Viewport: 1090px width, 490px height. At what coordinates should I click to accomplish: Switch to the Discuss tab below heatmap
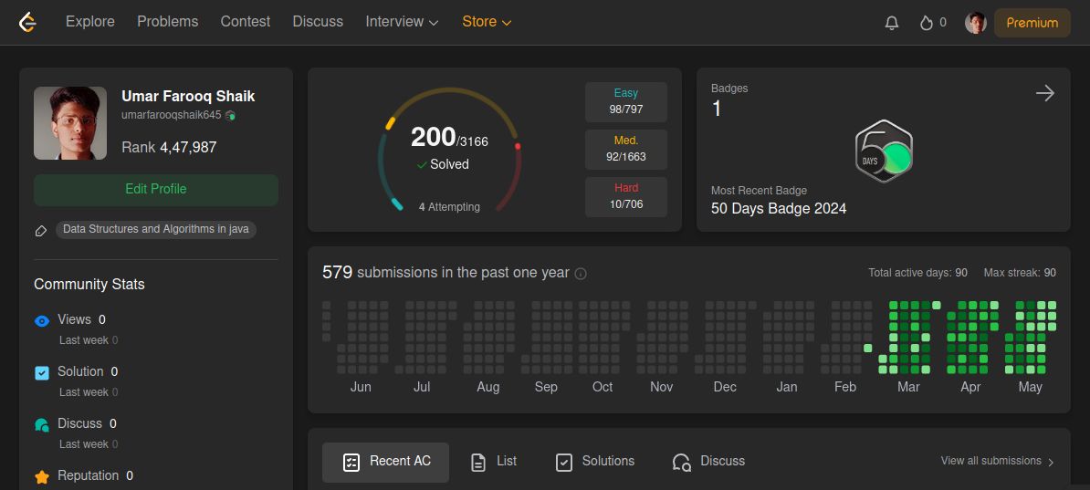point(709,463)
